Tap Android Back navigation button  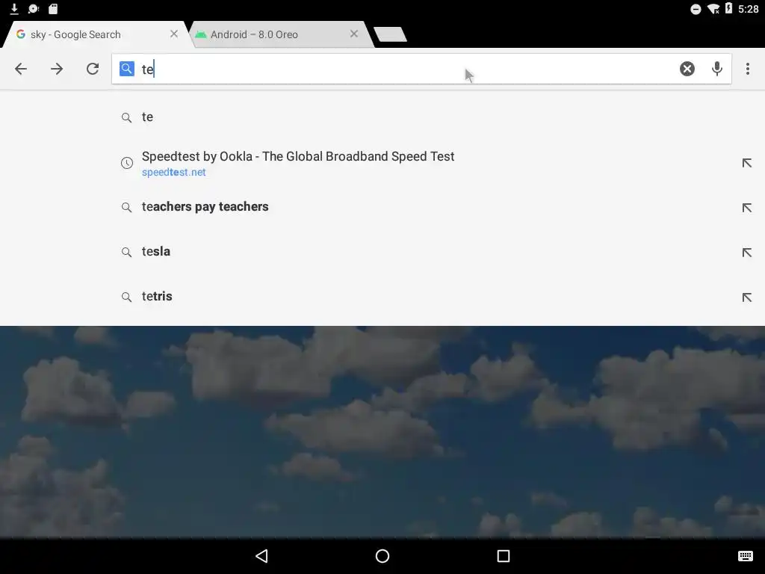tap(262, 556)
